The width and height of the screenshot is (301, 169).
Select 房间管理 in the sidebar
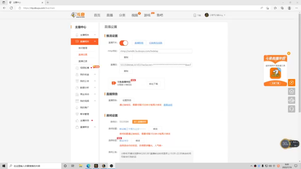tap(83, 48)
